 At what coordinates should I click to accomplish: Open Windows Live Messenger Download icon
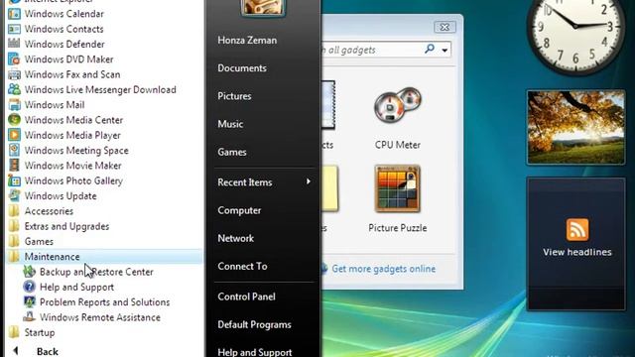14,90
